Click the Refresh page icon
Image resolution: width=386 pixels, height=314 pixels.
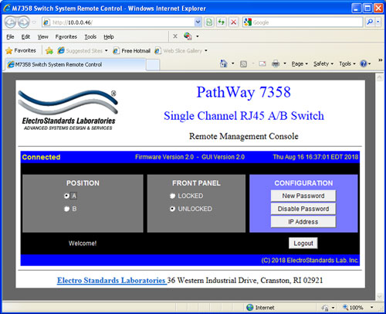pyautogui.click(x=221, y=22)
